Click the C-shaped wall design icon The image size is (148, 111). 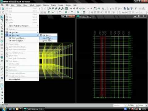(x=84, y=12)
